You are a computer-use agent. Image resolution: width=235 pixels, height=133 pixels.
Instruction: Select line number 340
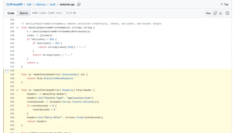[12, 39]
